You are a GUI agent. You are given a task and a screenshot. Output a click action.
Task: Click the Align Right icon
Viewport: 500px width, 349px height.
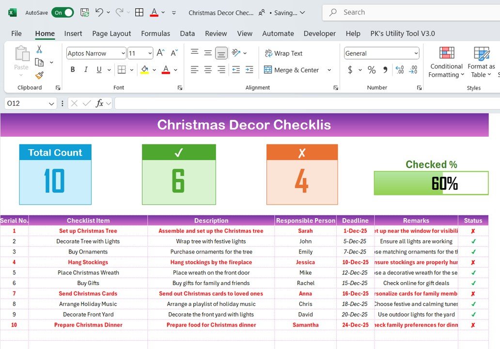coord(221,69)
